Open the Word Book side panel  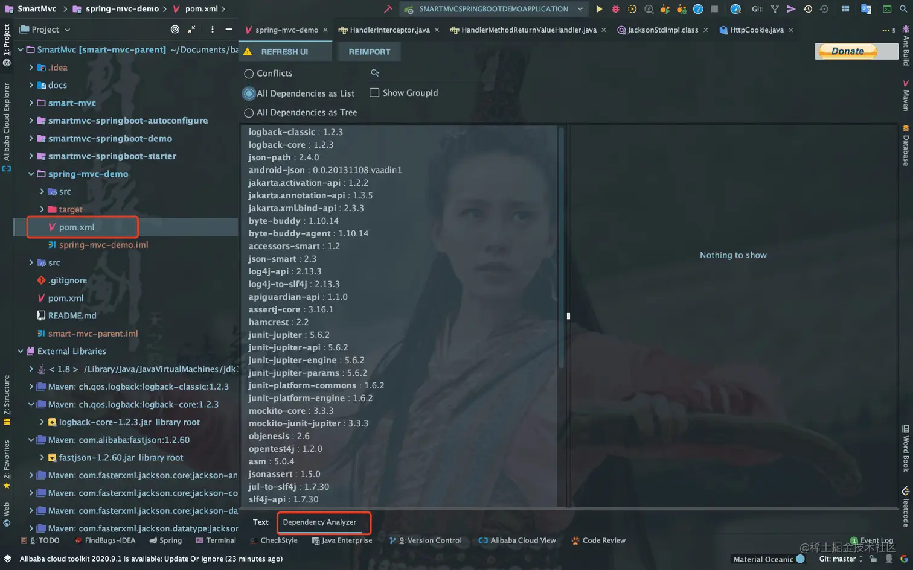[x=906, y=448]
